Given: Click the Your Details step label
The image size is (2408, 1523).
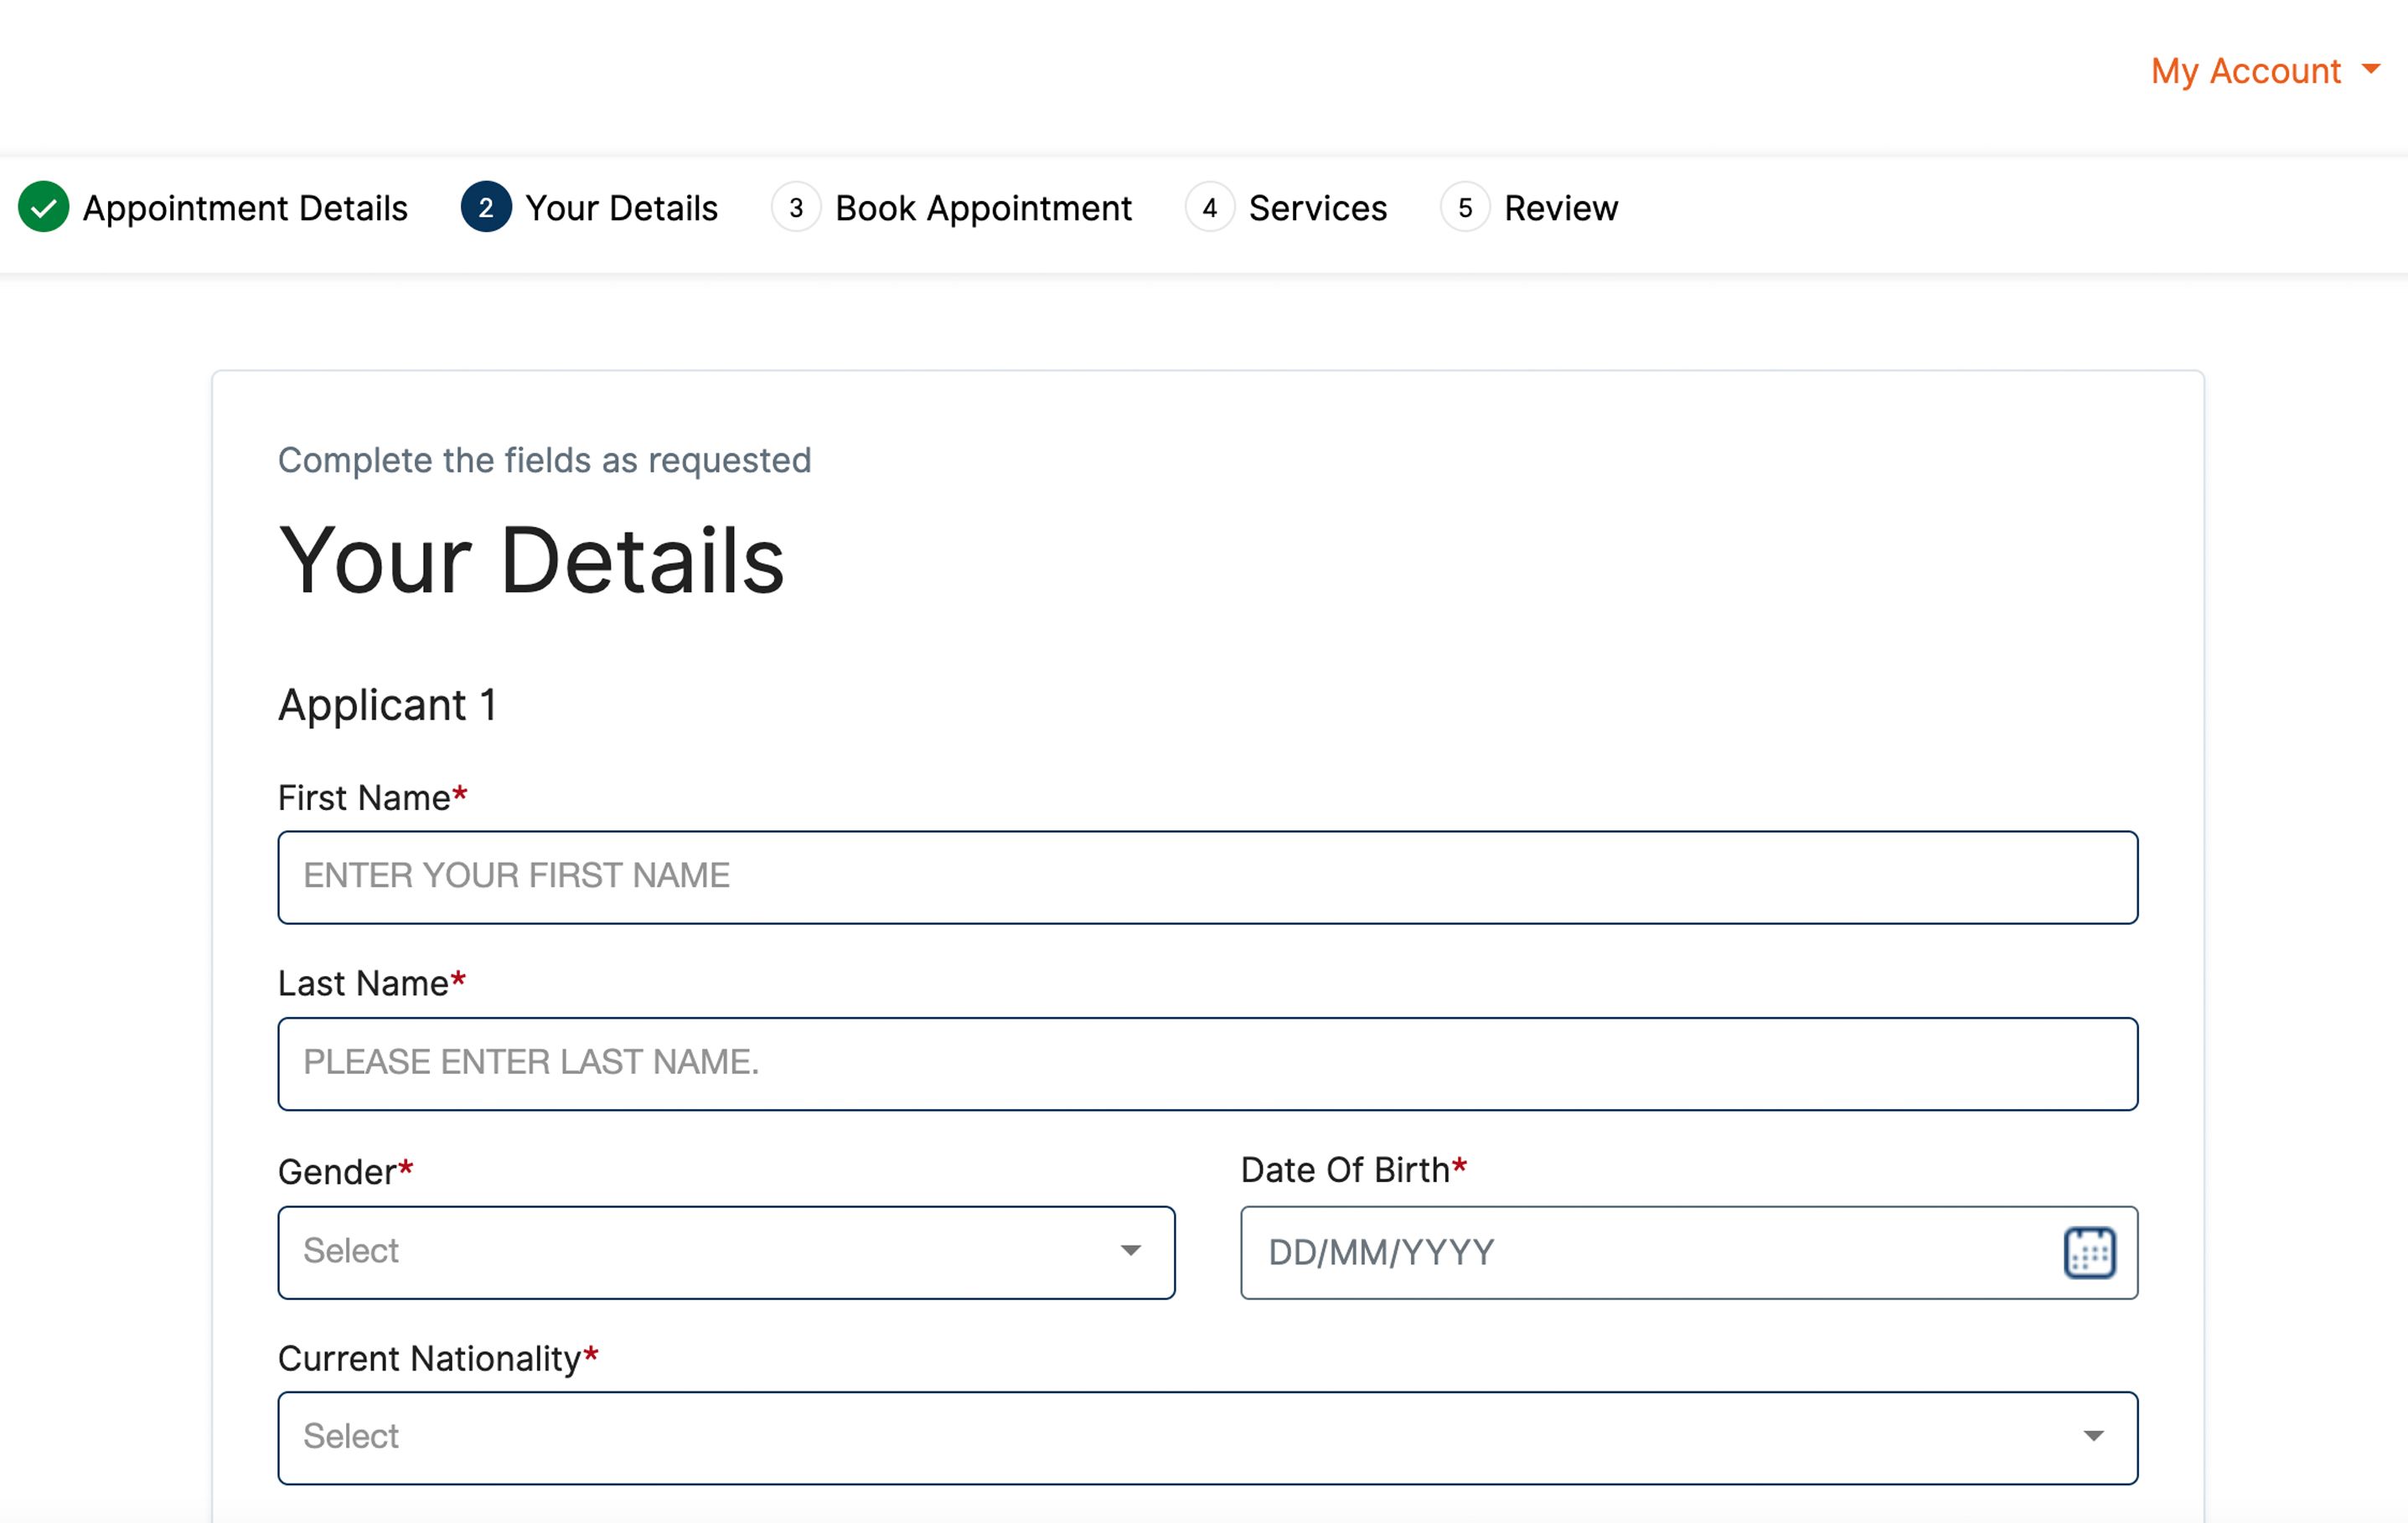Looking at the screenshot, I should click(621, 208).
